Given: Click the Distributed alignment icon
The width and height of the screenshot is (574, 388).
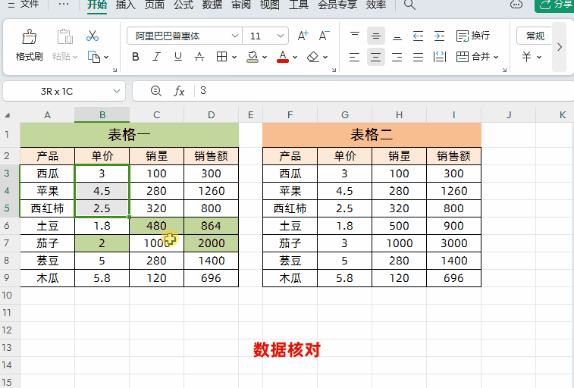Looking at the screenshot, I should [x=439, y=57].
